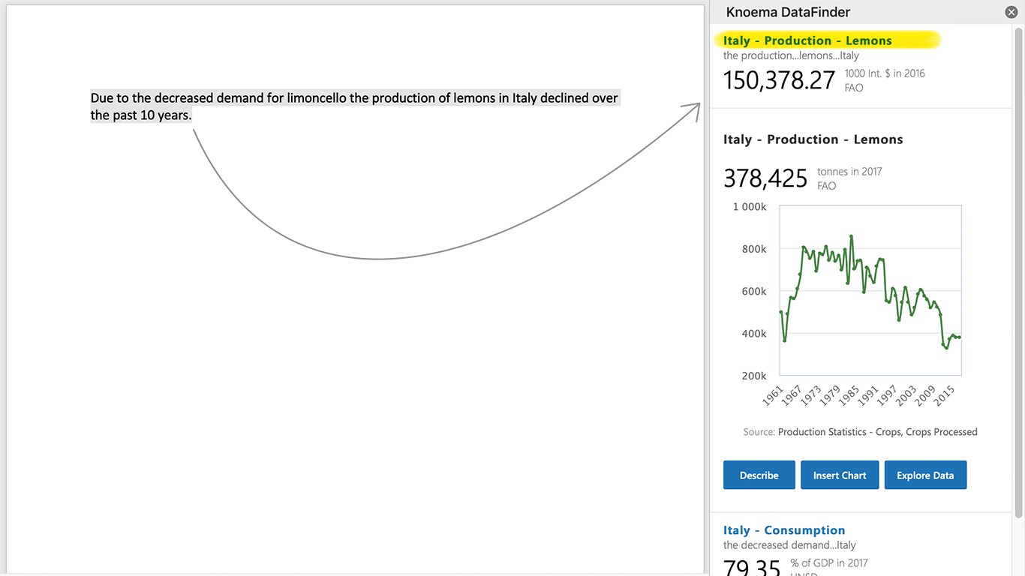
Task: Follow the Production Statistics source link
Action: [x=877, y=432]
